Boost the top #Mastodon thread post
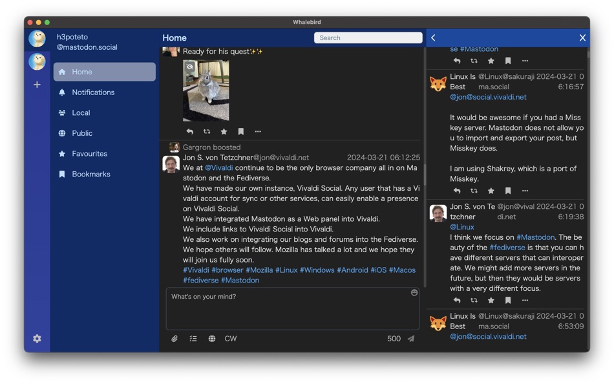614x384 pixels. [x=474, y=61]
